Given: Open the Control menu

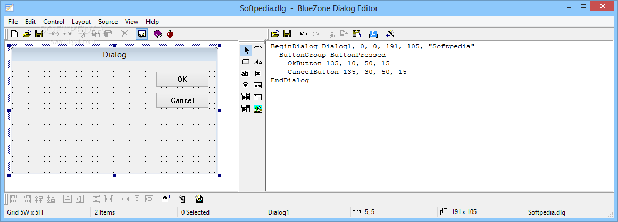Looking at the screenshot, I should tap(54, 22).
